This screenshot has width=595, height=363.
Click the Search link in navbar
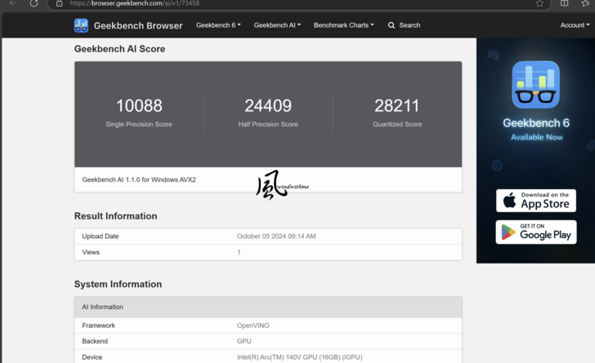click(x=409, y=25)
